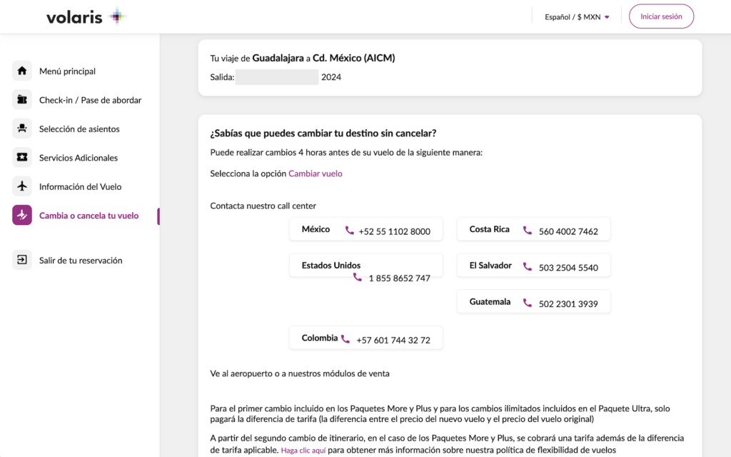Click the exit icon for Salir de tu reservación
The height and width of the screenshot is (457, 731).
[22, 260]
